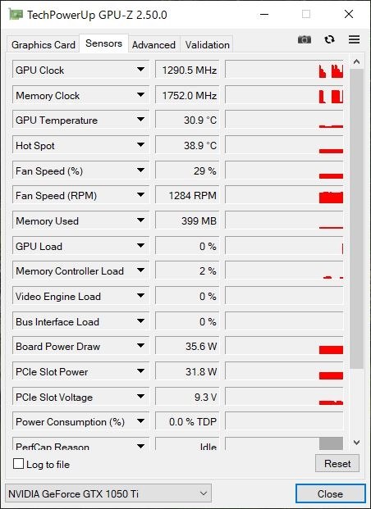Viewport: 371px width, 509px height.
Task: Click the Close button
Action: click(x=330, y=493)
